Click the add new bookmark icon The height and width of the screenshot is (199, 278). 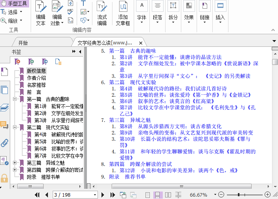coord(31,62)
